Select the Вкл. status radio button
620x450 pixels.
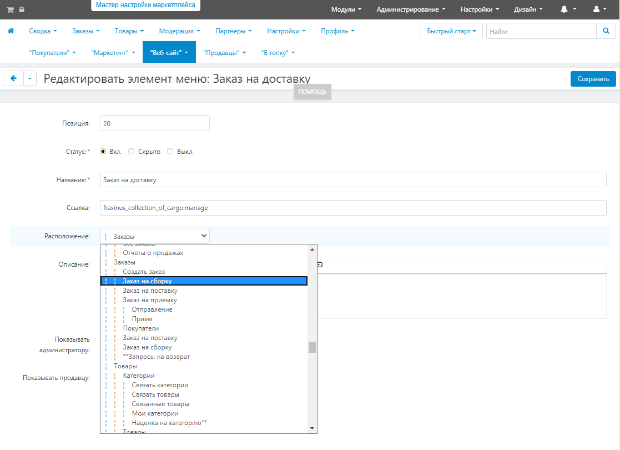pos(103,152)
